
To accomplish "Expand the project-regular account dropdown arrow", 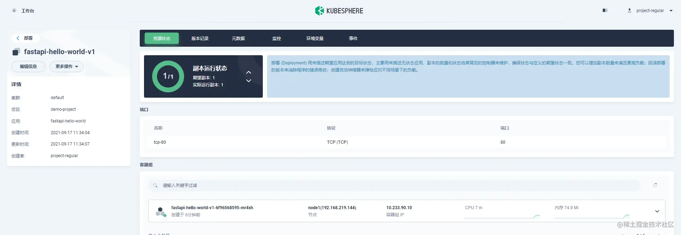I will point(671,11).
